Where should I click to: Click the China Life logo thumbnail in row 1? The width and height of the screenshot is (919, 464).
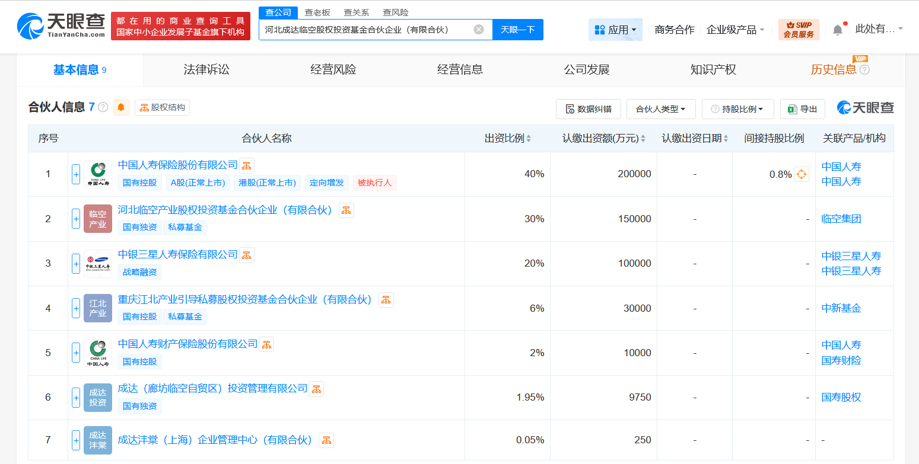(97, 174)
